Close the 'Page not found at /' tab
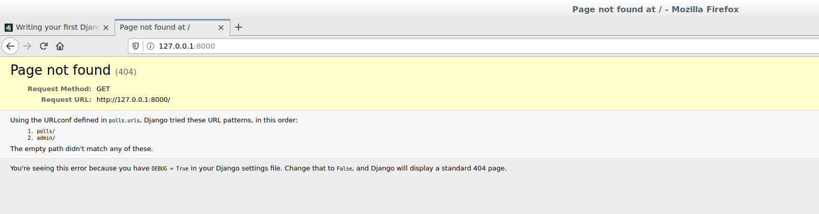819x214 pixels. pos(221,28)
